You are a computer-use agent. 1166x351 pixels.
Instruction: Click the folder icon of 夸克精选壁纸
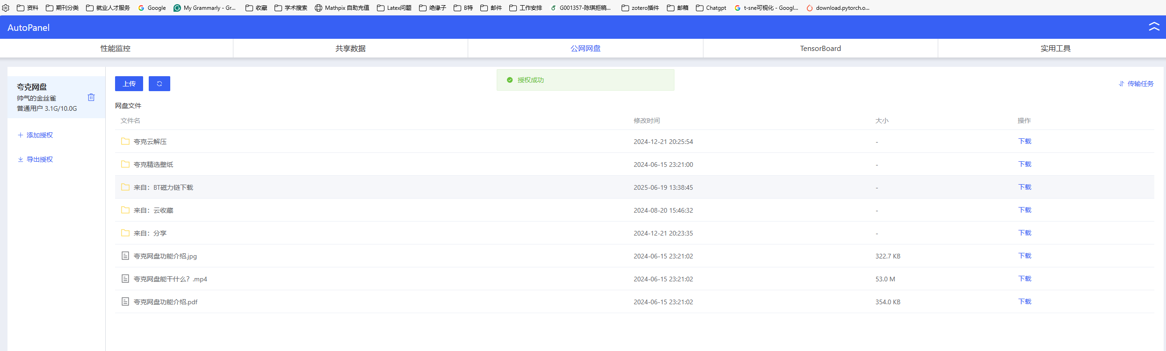click(125, 164)
